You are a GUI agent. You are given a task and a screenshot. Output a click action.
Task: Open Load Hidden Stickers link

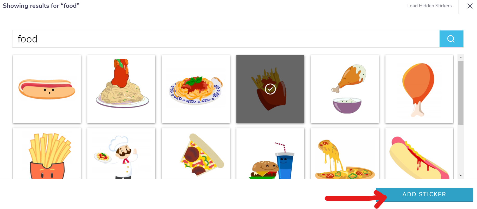(429, 6)
